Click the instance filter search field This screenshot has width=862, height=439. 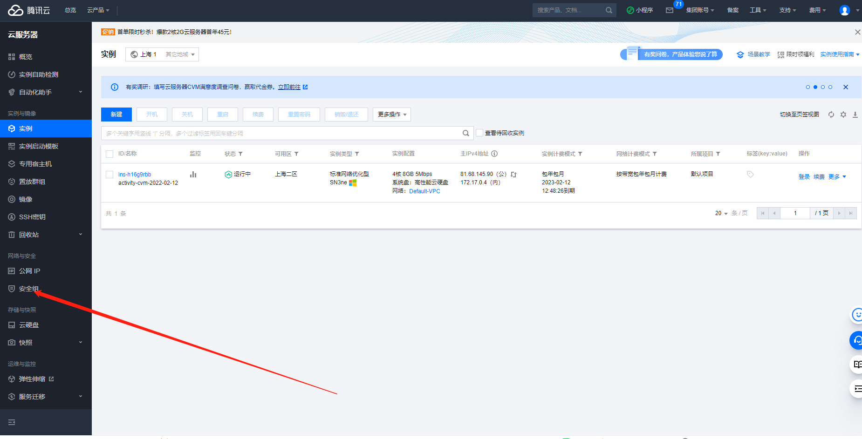282,133
